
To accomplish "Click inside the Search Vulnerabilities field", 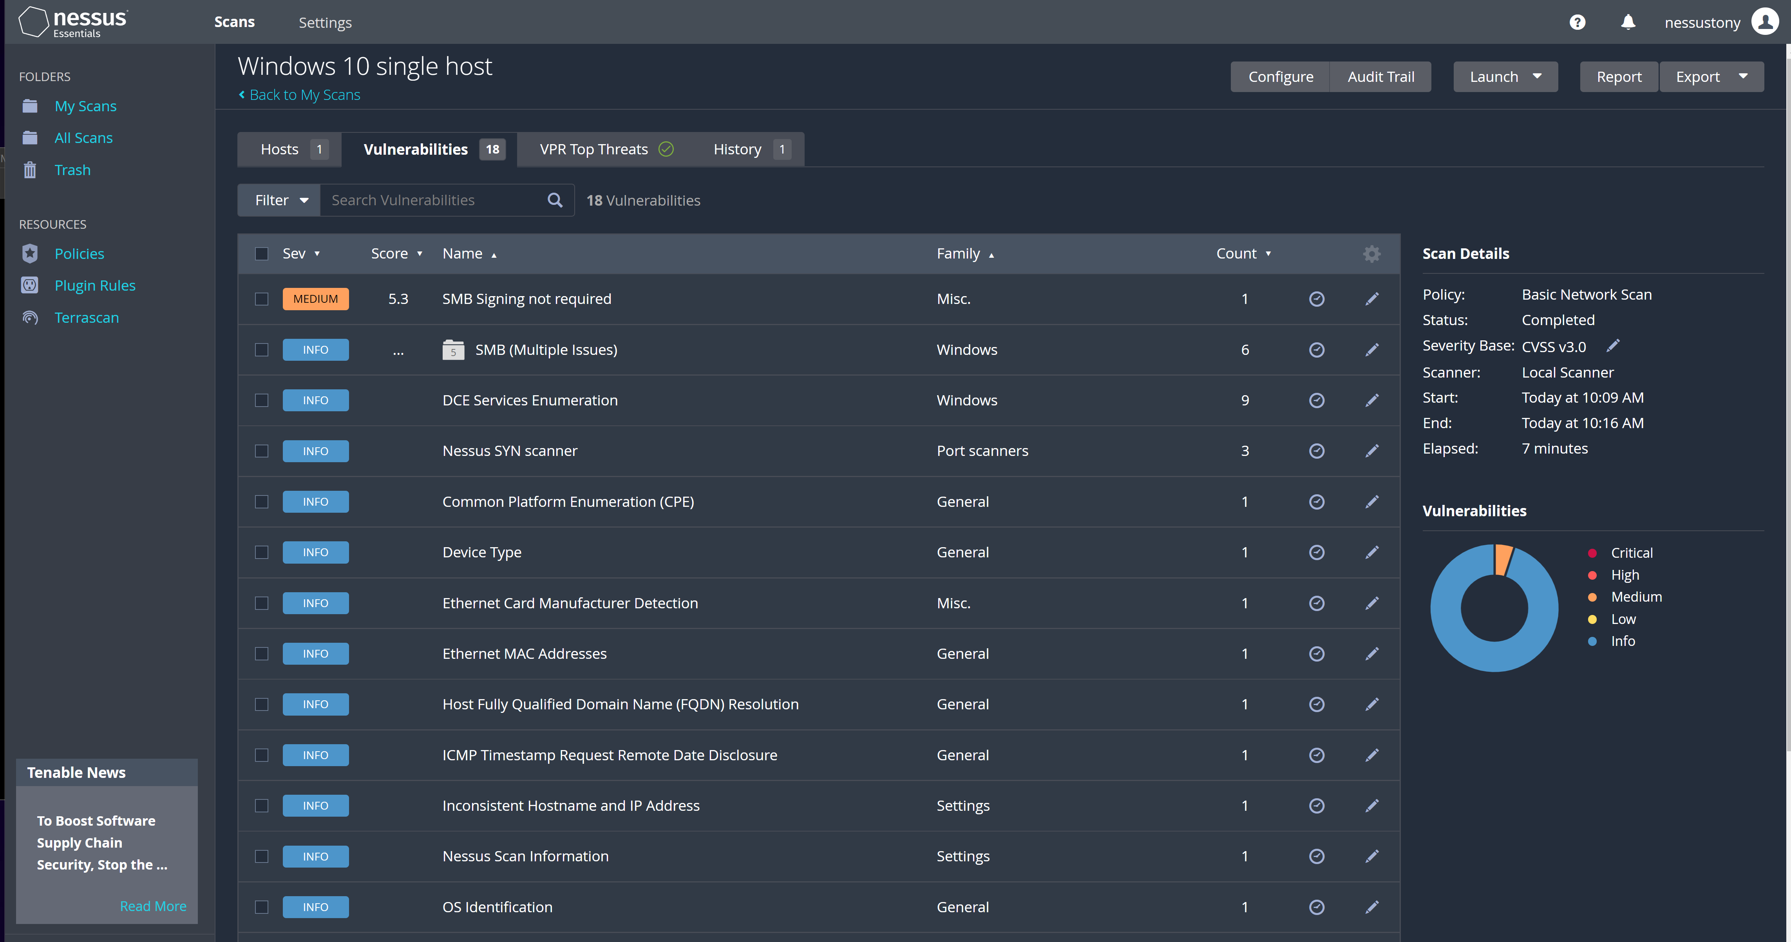I will pos(431,199).
